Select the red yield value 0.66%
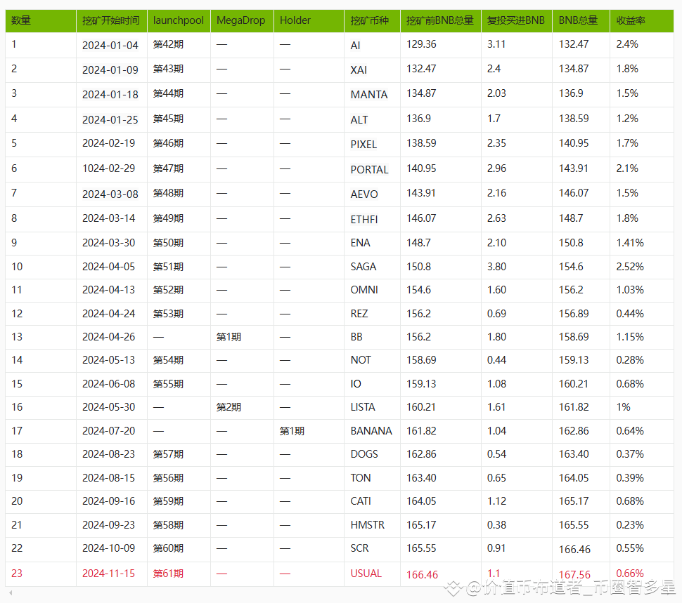This screenshot has width=682, height=603. point(630,574)
